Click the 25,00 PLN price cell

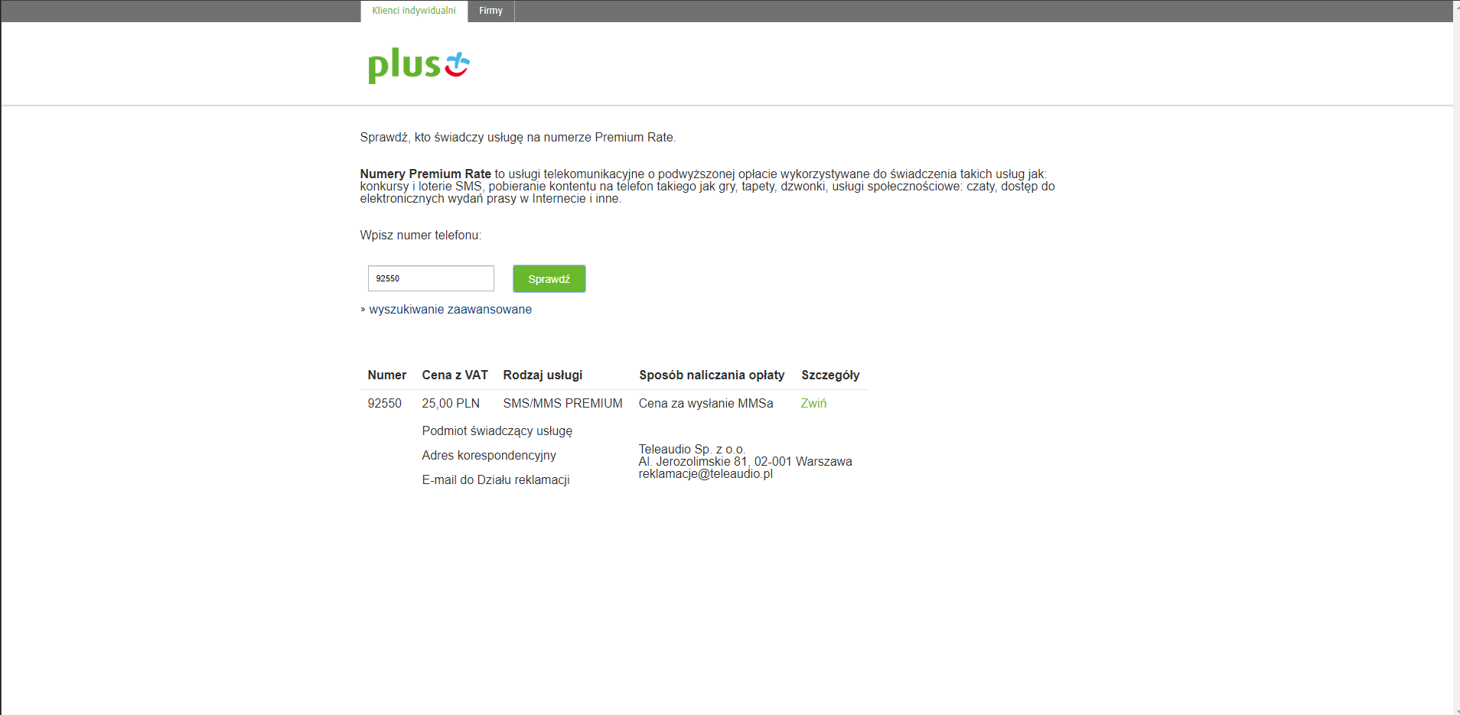click(451, 404)
